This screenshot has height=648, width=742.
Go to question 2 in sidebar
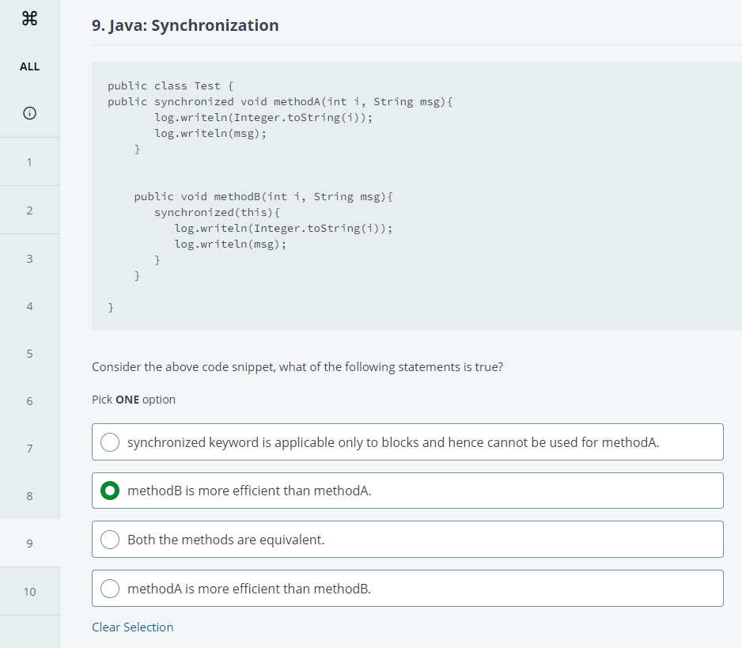point(29,210)
